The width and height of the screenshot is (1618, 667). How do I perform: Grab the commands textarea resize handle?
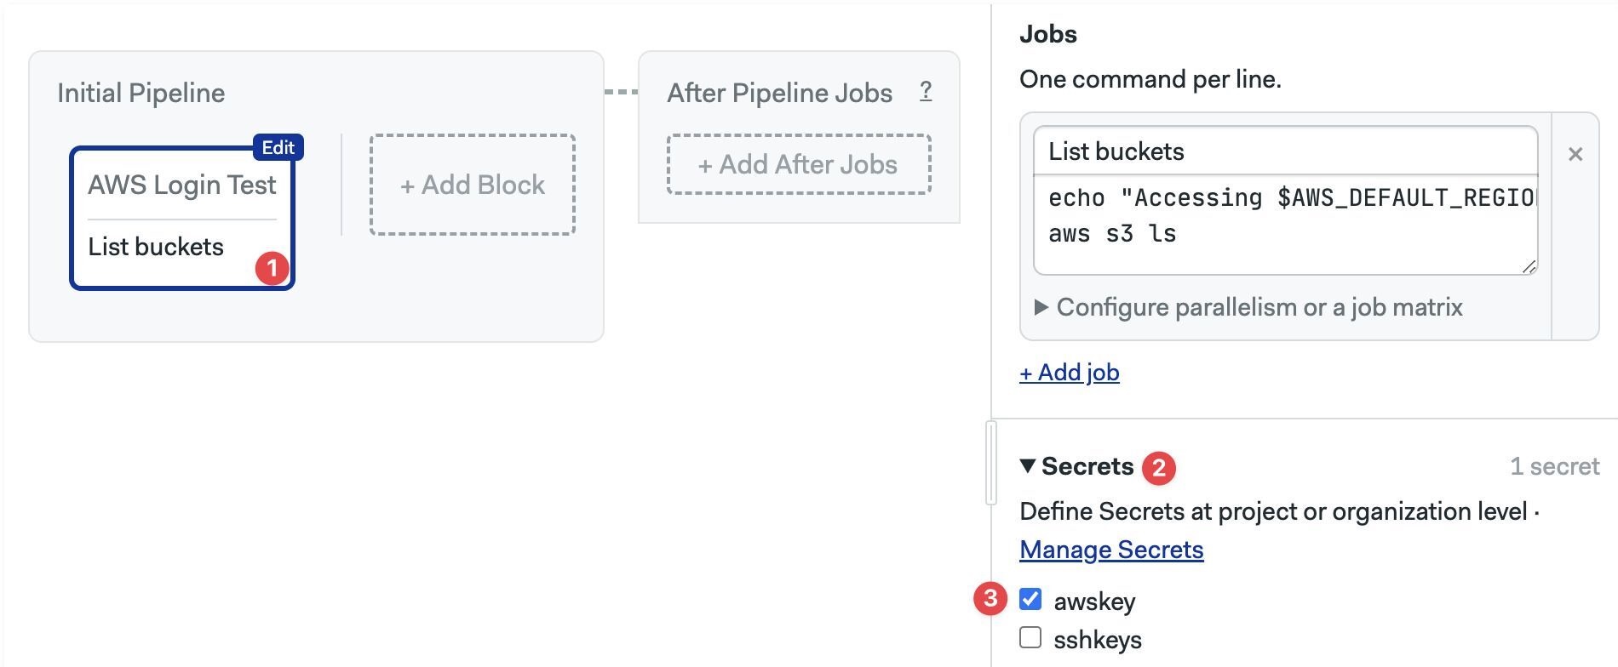(1529, 266)
